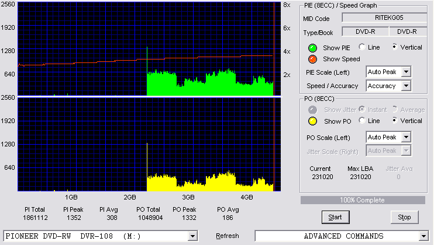This screenshot has height=245, width=434.
Task: Click the PO Avg value 186
Action: [228, 218]
